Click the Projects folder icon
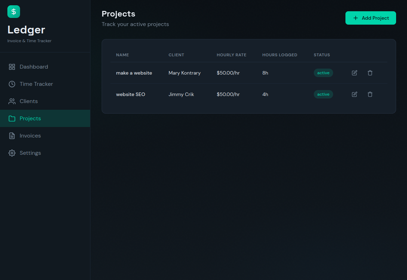 [12, 119]
